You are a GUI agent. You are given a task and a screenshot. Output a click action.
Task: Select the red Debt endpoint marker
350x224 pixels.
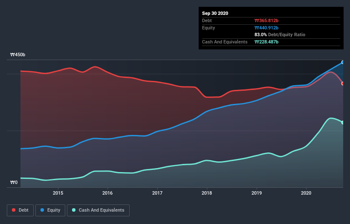click(343, 83)
